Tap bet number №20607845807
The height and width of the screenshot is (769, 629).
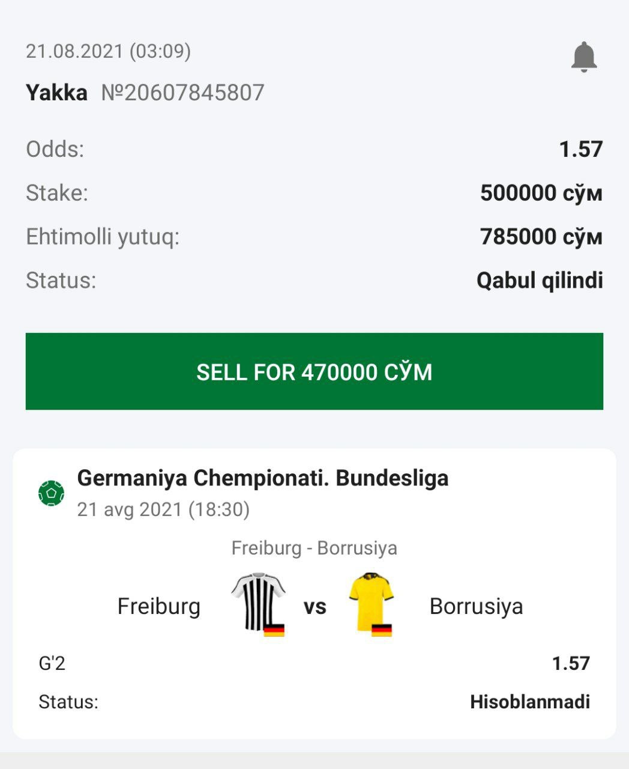182,93
